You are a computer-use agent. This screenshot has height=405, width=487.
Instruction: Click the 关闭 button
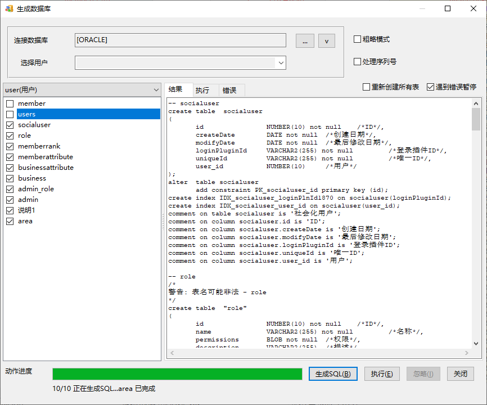(x=460, y=374)
